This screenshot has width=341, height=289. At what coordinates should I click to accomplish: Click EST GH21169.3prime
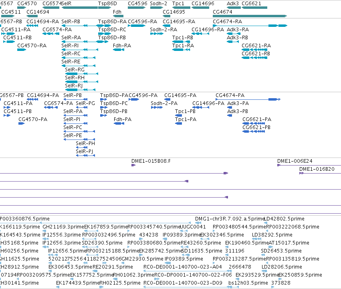click(x=63, y=227)
